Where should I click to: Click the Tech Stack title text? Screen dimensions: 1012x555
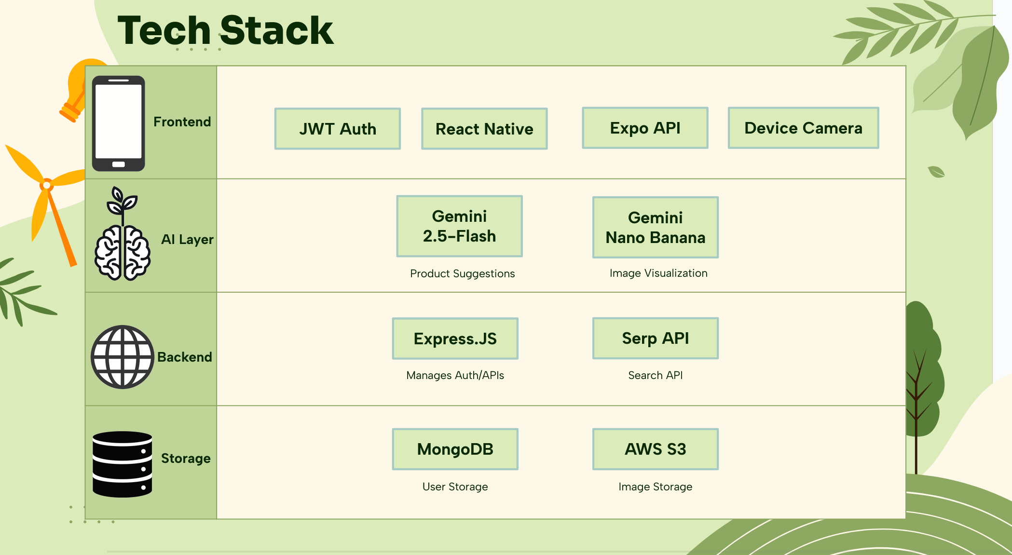225,30
